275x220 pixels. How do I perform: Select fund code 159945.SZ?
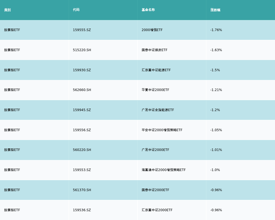coord(82,110)
